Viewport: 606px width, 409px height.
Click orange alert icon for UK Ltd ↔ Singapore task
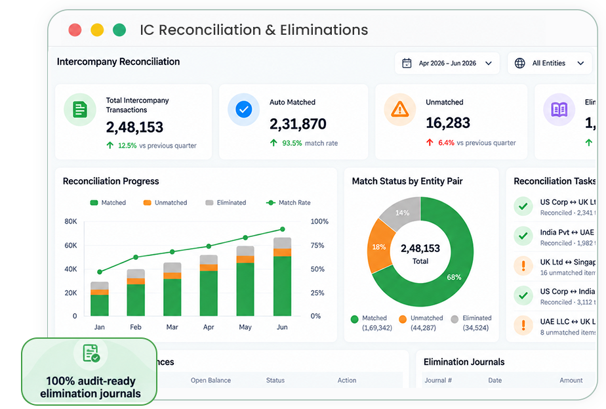pos(523,266)
